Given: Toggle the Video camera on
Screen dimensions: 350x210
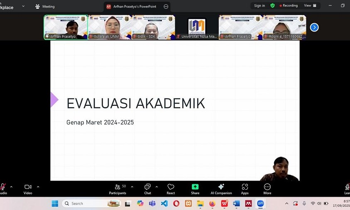Looking at the screenshot, I should tap(28, 188).
